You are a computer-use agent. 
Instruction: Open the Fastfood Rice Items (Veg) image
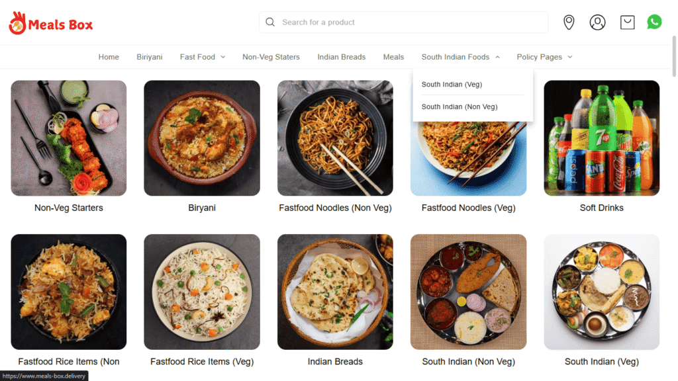point(202,292)
